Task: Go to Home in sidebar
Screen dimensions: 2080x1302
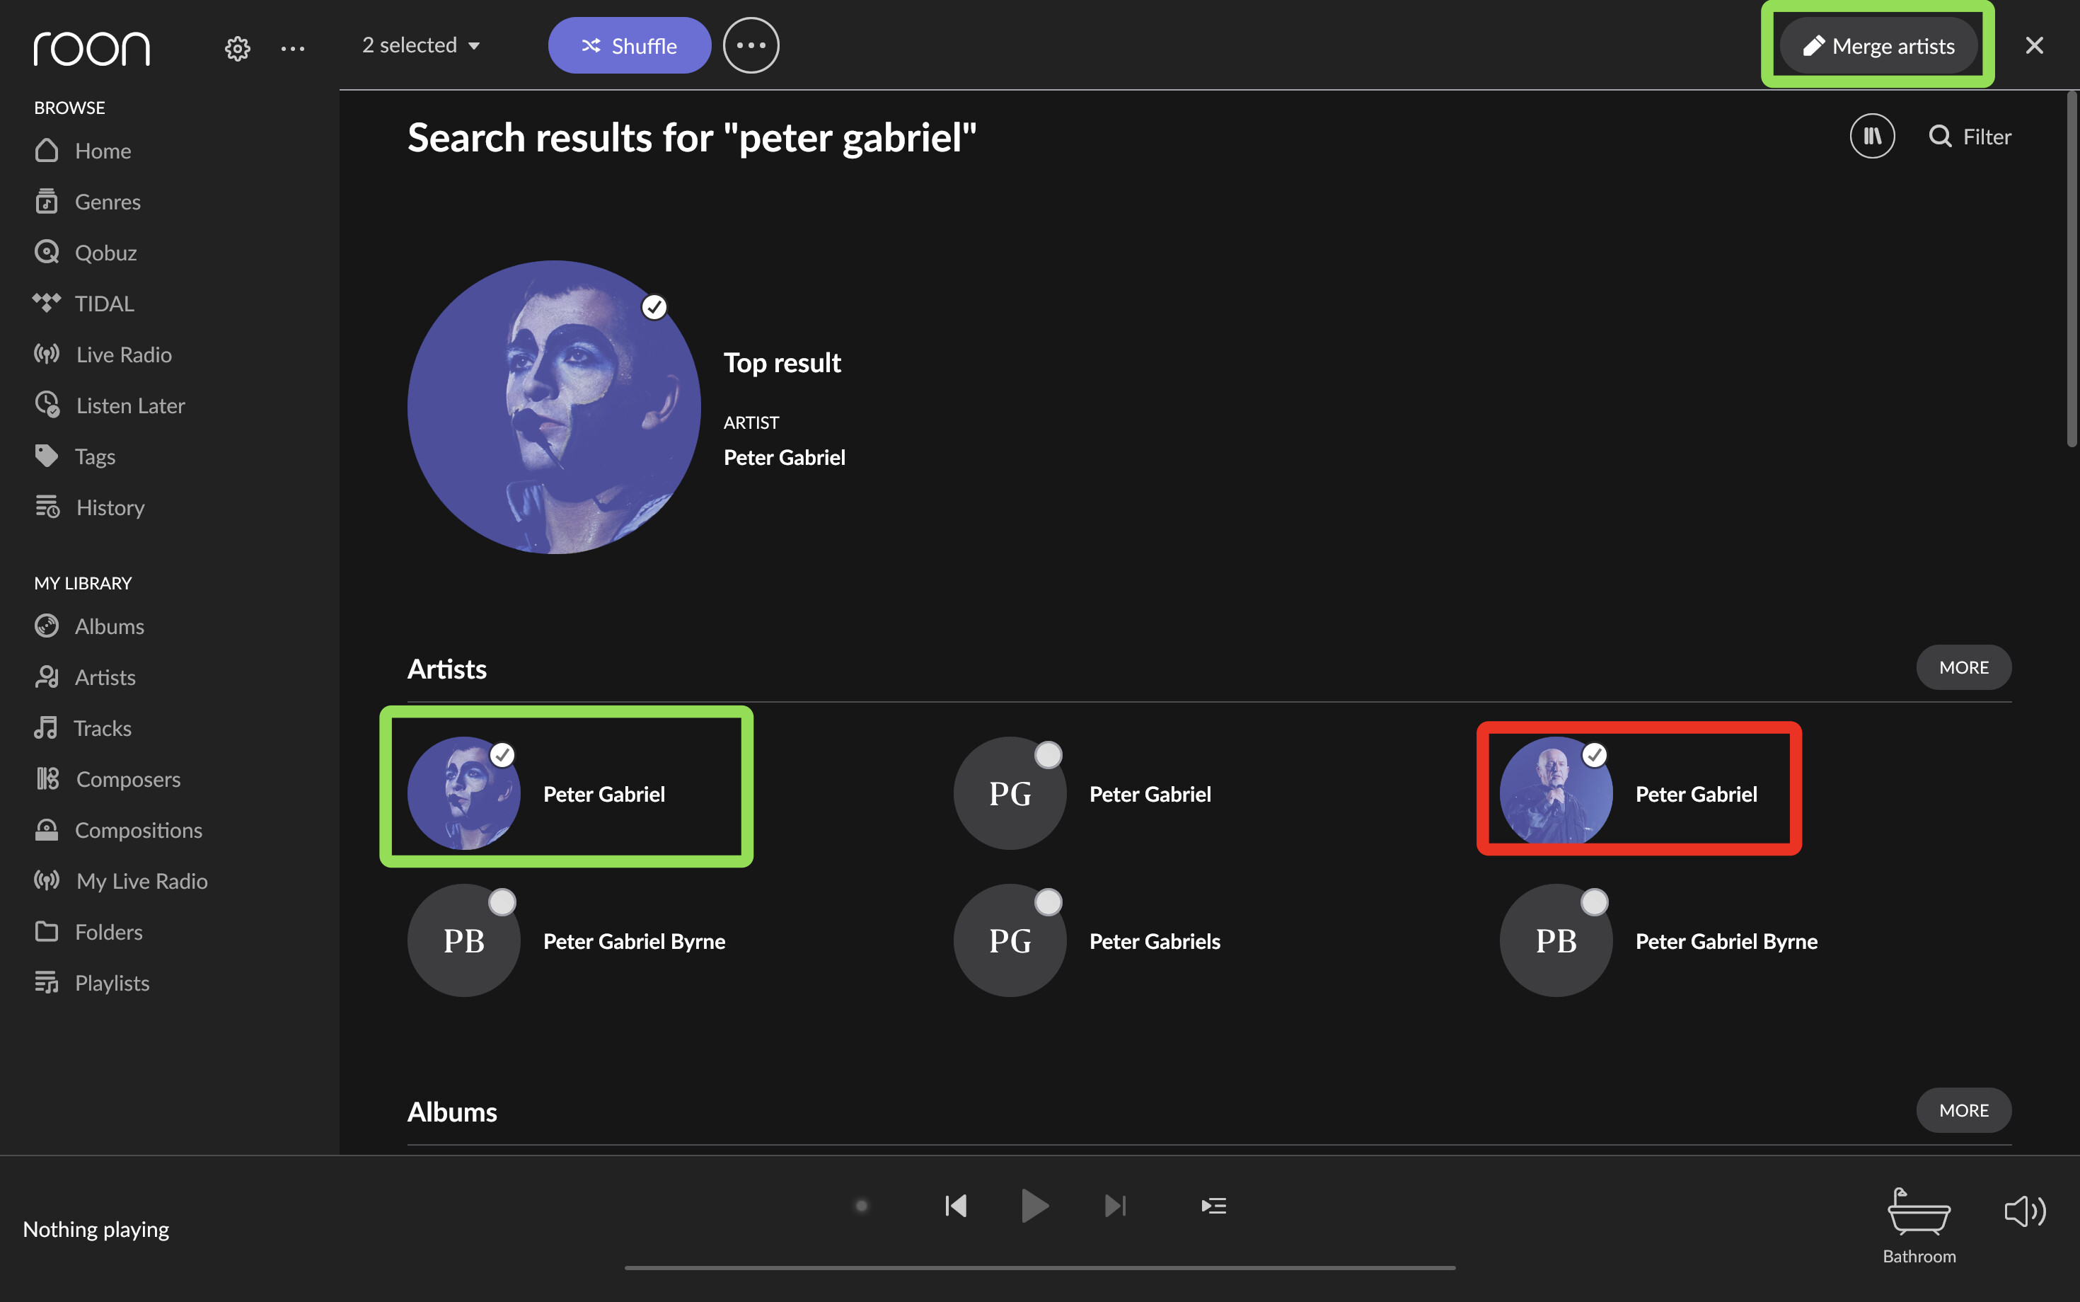Action: pyautogui.click(x=83, y=151)
